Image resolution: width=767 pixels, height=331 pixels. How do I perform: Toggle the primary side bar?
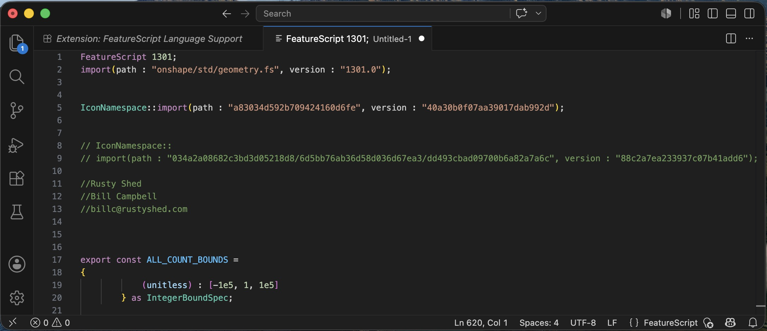pos(713,13)
